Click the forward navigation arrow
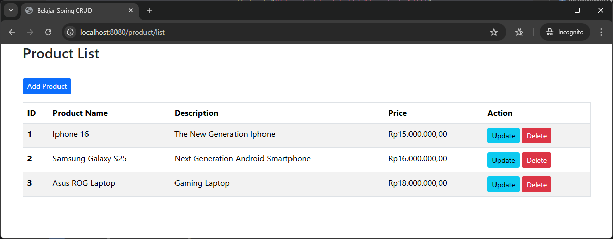 click(30, 32)
